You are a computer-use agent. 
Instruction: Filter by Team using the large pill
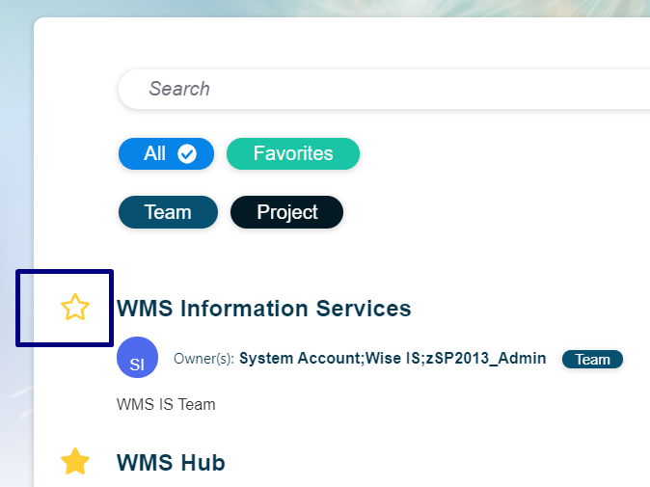pyautogui.click(x=168, y=212)
